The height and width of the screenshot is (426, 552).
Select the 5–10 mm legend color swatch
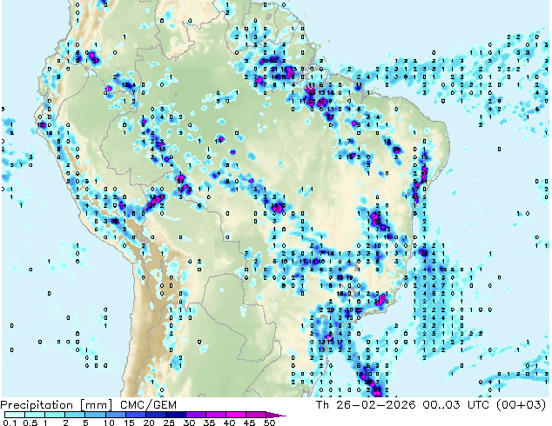point(95,415)
